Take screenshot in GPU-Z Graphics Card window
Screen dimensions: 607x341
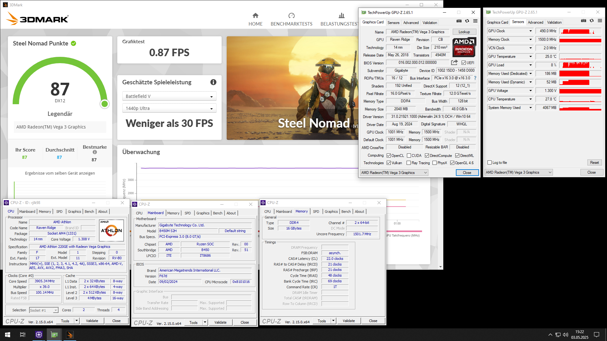coord(459,21)
